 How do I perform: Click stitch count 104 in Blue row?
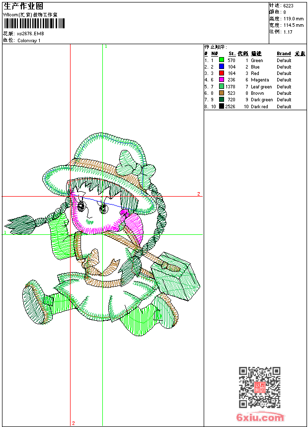pos(231,67)
